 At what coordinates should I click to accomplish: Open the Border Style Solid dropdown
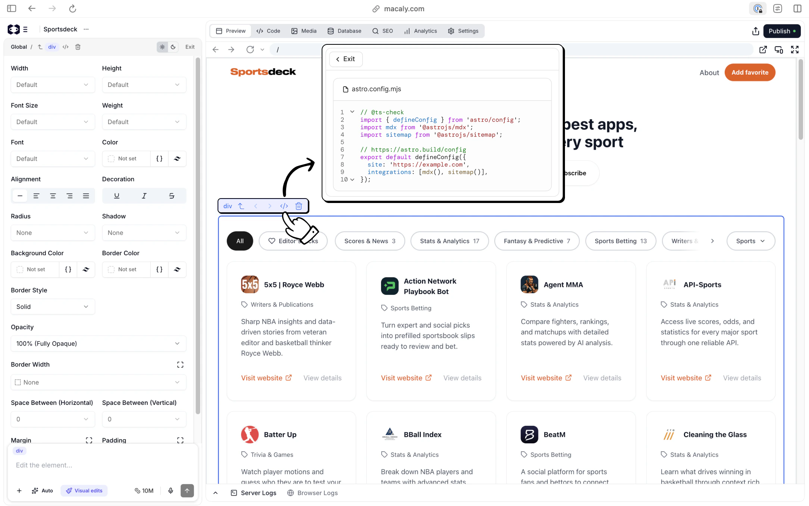point(53,307)
